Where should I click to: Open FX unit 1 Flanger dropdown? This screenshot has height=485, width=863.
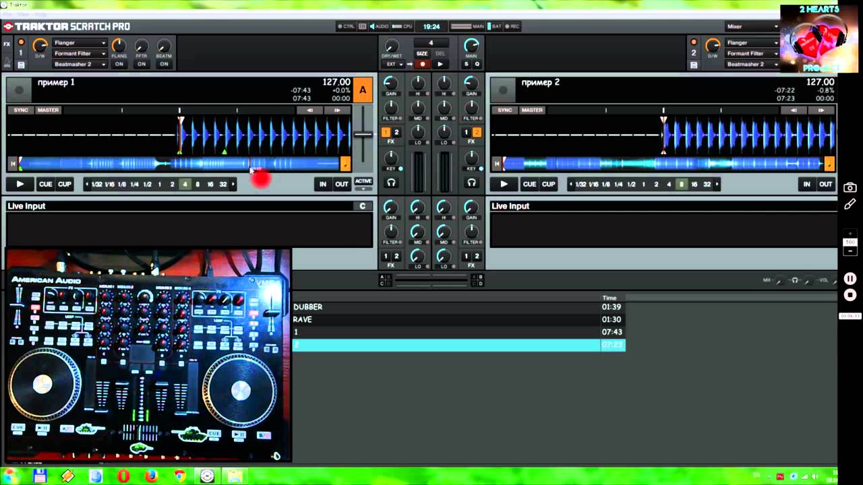(x=80, y=42)
